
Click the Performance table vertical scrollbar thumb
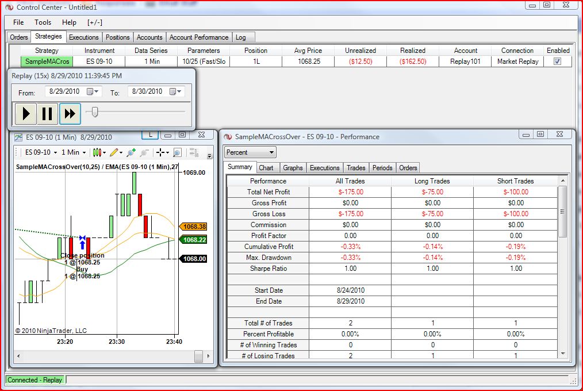(x=562, y=212)
